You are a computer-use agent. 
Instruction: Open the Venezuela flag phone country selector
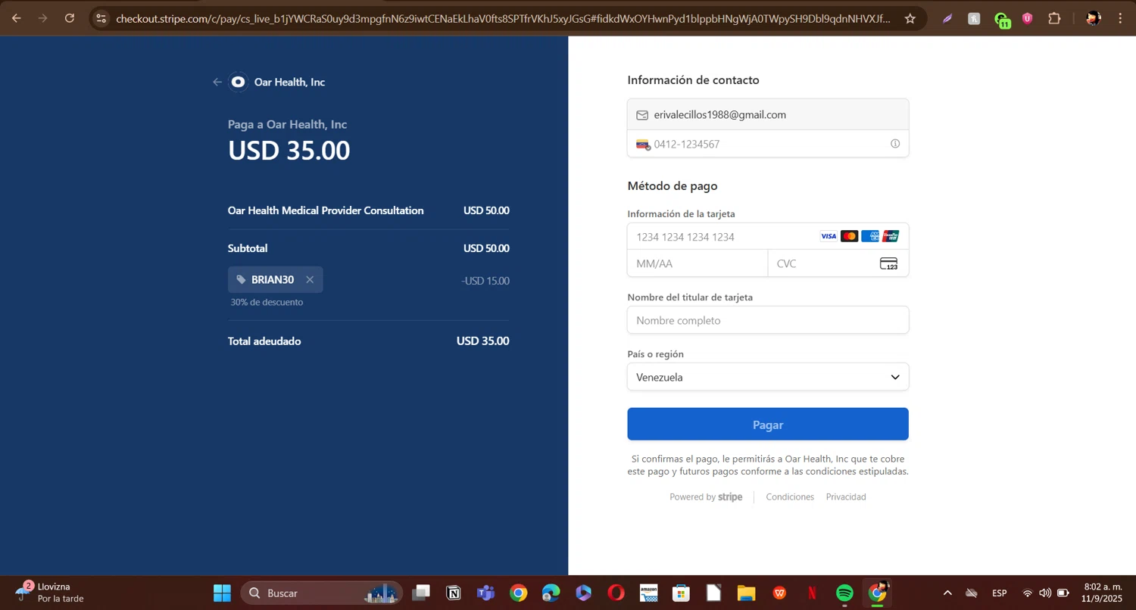[x=643, y=144]
